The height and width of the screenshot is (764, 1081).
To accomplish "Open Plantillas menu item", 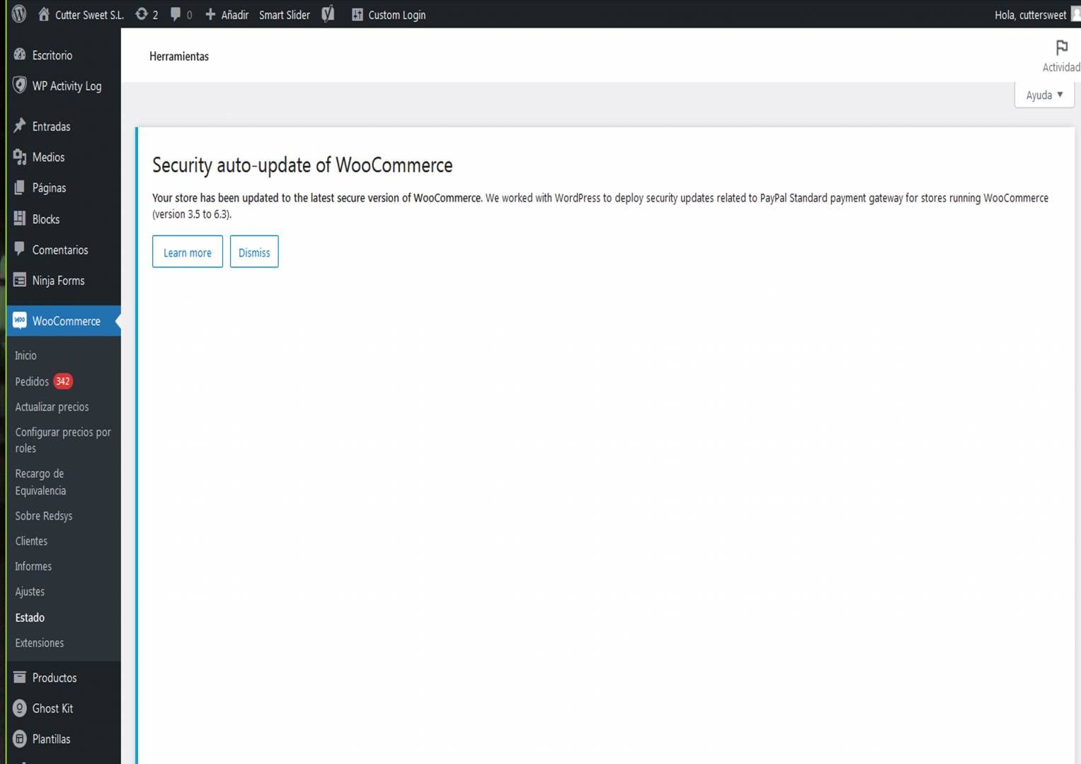I will point(51,739).
